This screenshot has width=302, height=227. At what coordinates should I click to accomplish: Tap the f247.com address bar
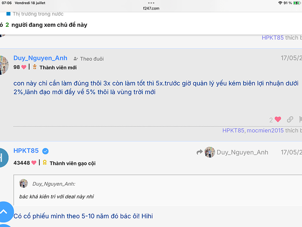(x=151, y=8)
